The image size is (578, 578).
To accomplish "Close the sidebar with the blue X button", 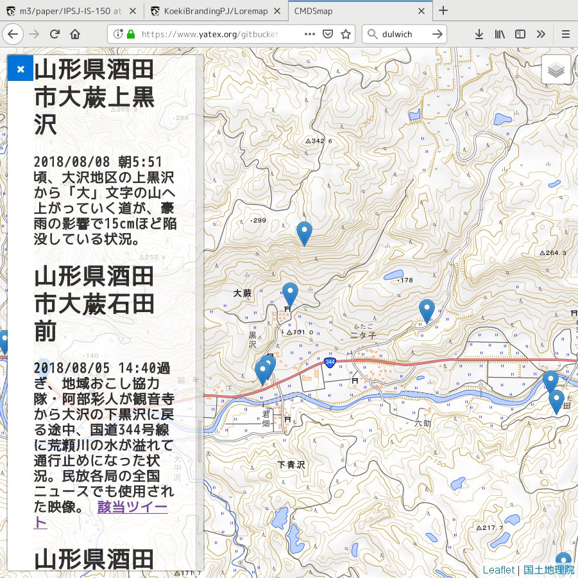I will tap(21, 69).
